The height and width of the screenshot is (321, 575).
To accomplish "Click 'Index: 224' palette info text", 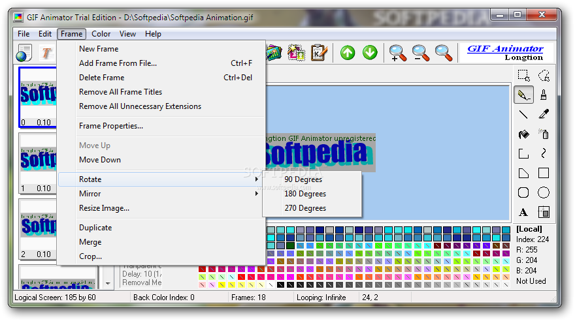I will [x=533, y=239].
